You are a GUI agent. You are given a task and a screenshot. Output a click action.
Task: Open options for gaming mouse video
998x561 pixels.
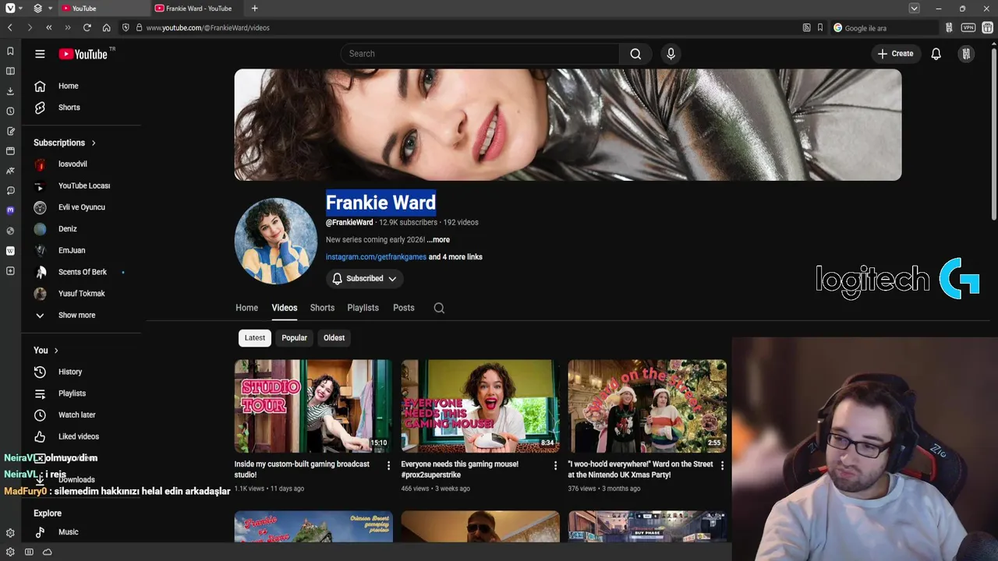[x=555, y=465]
